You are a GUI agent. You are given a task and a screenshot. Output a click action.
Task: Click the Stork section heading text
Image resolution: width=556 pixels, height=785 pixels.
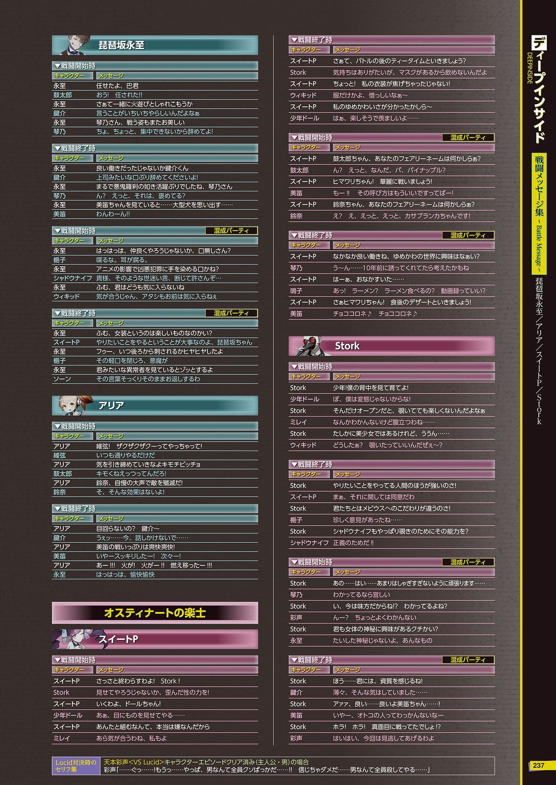point(347,346)
